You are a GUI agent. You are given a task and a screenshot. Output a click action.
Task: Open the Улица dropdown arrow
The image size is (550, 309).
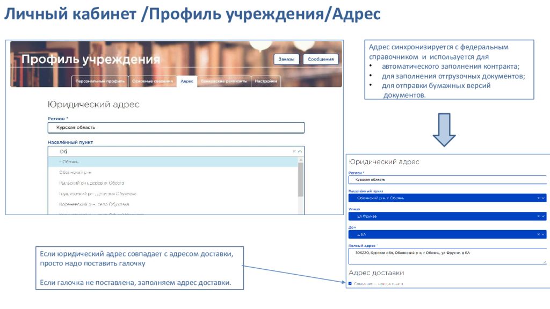[544, 216]
